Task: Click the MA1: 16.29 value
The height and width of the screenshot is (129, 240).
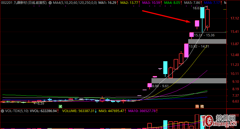Action: pyautogui.click(x=107, y=2)
